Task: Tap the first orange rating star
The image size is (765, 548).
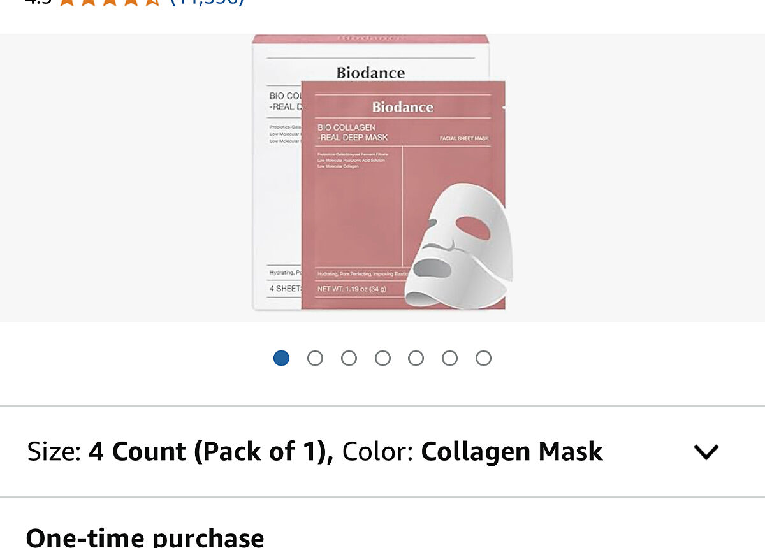Action: (66, 2)
